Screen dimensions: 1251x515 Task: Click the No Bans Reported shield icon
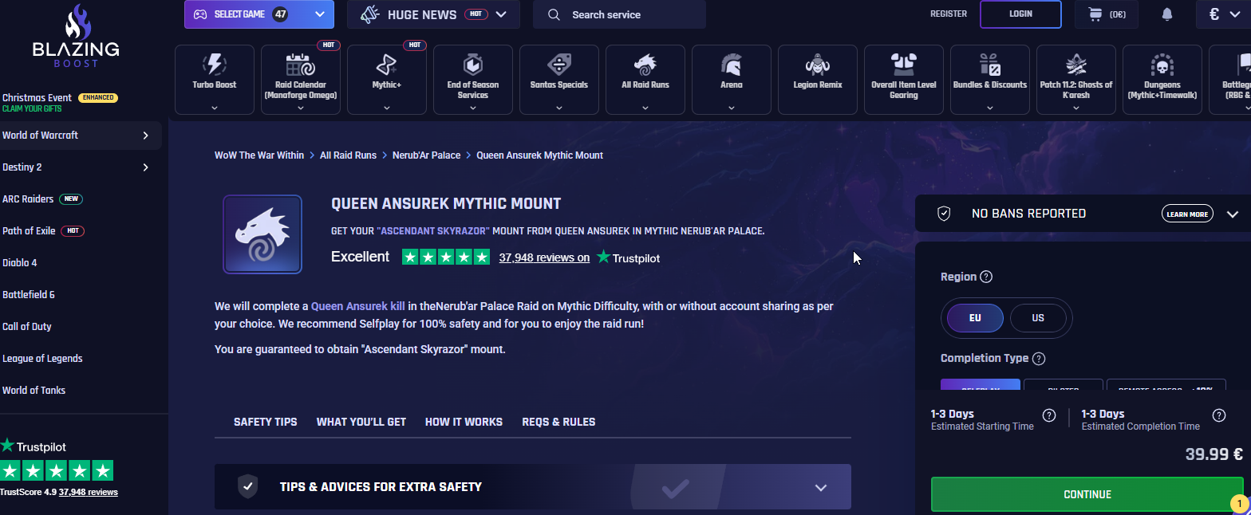pos(944,214)
